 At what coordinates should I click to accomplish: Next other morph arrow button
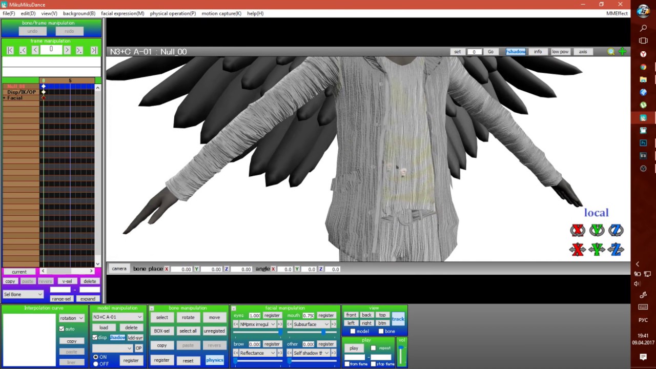tap(334, 353)
